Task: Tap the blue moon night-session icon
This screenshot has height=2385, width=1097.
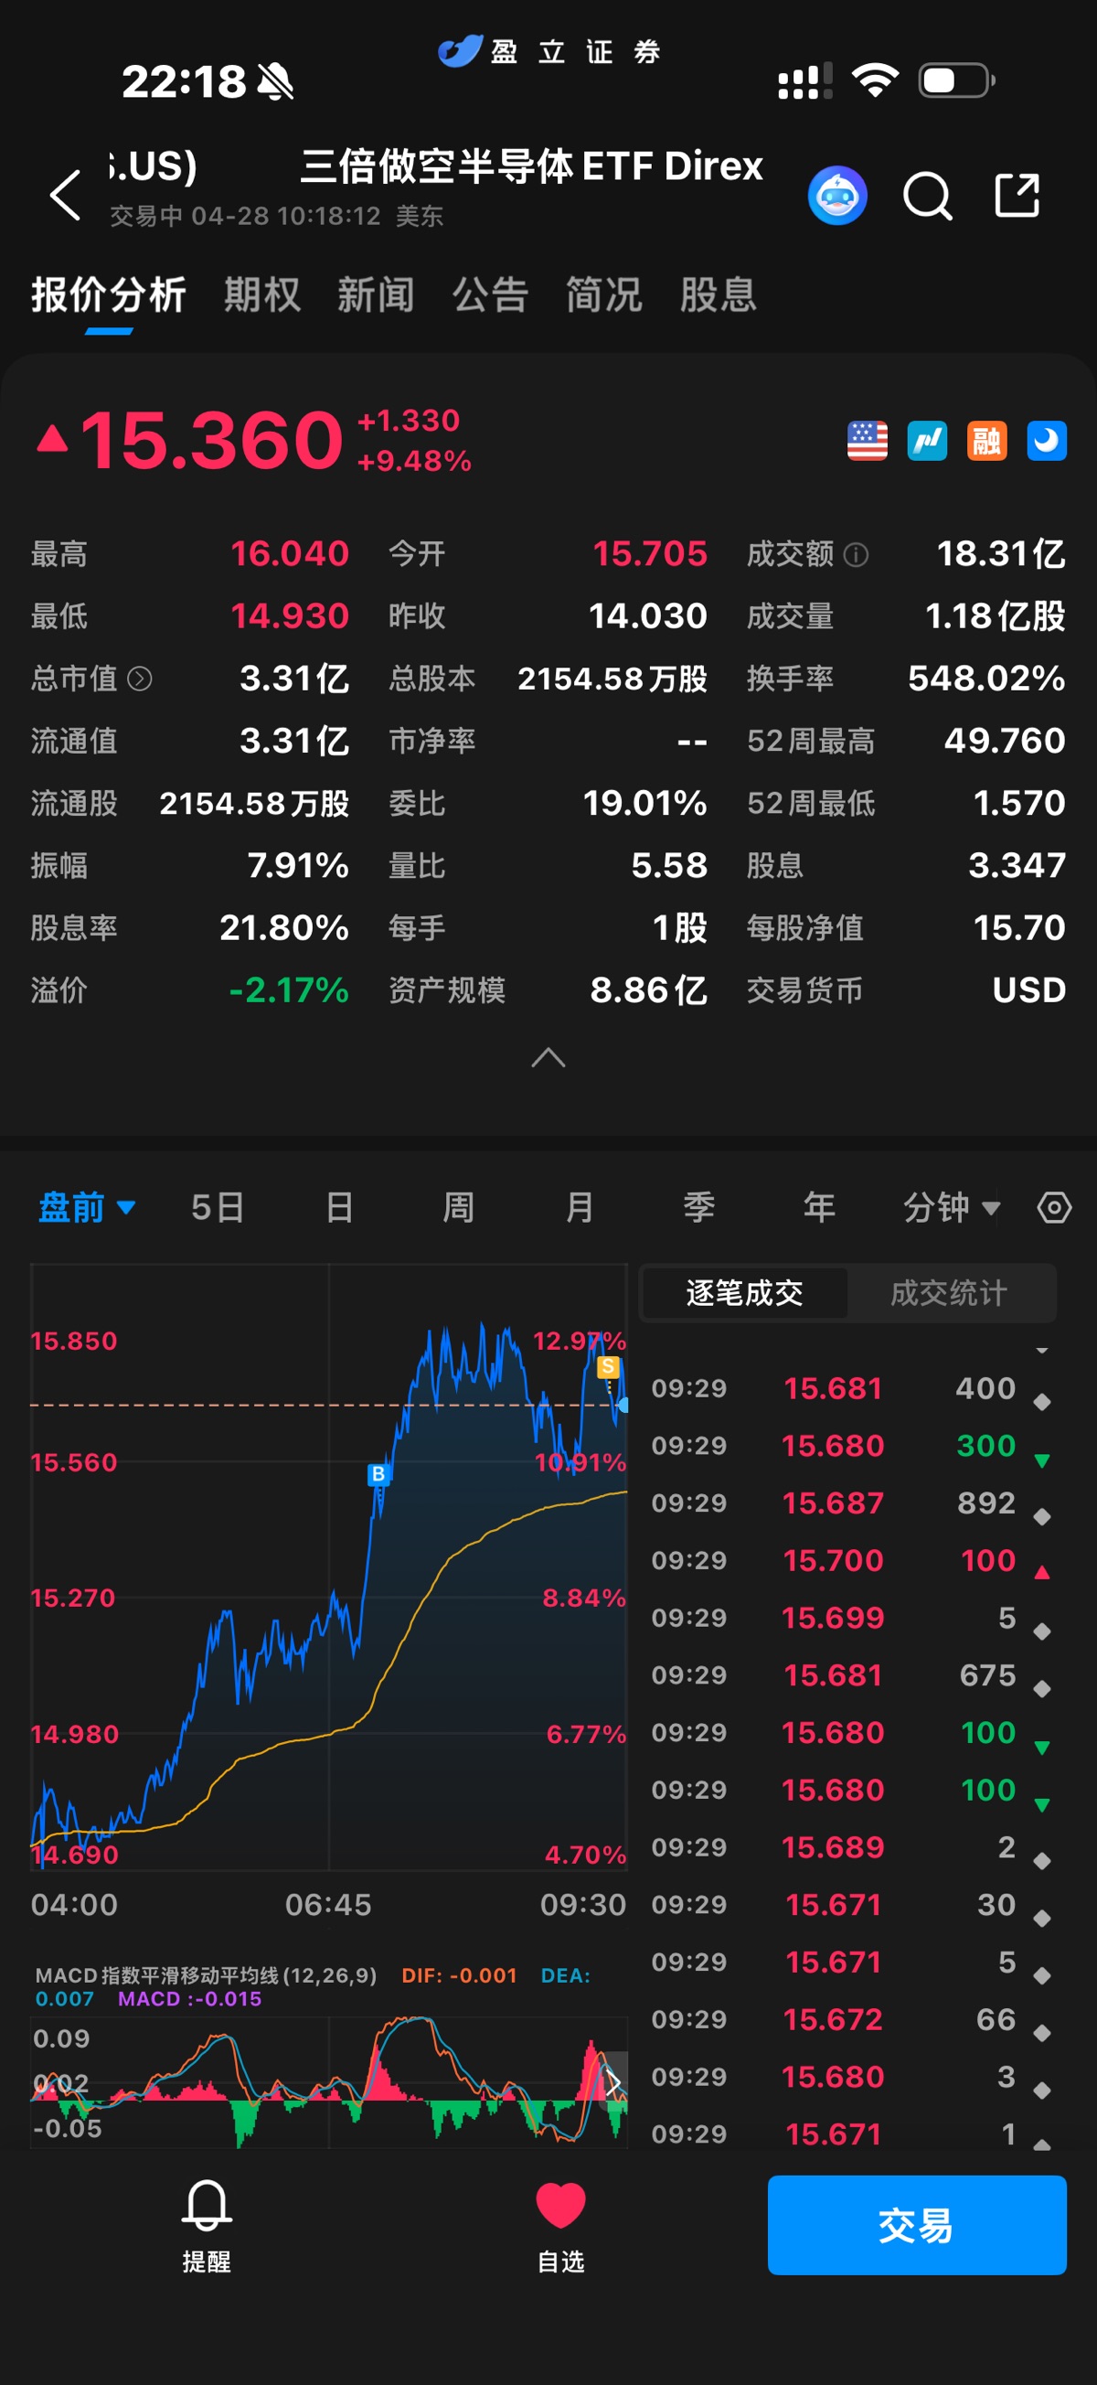Action: pos(1046,441)
